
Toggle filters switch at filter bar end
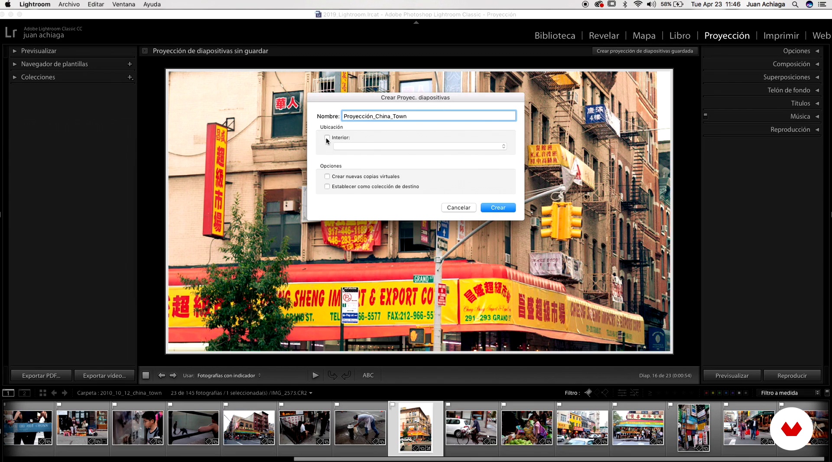(x=827, y=393)
